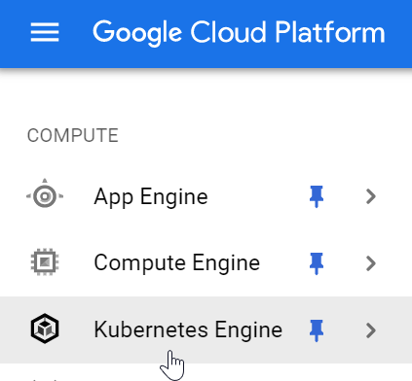Click the Compute Engine chip icon
Image resolution: width=412 pixels, height=381 pixels.
click(x=45, y=262)
